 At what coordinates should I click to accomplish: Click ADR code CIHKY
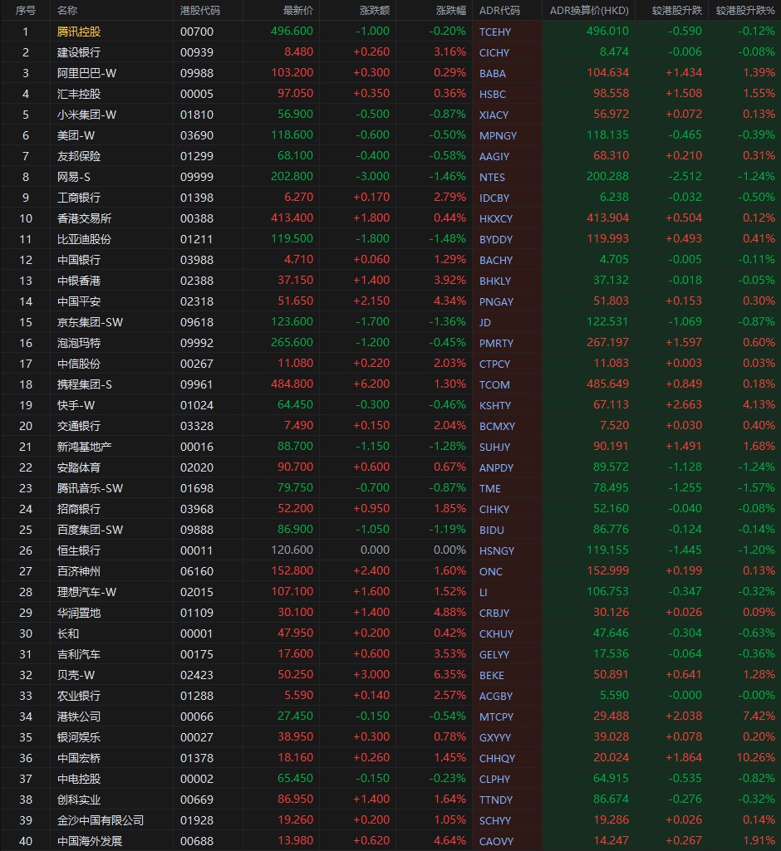click(494, 509)
